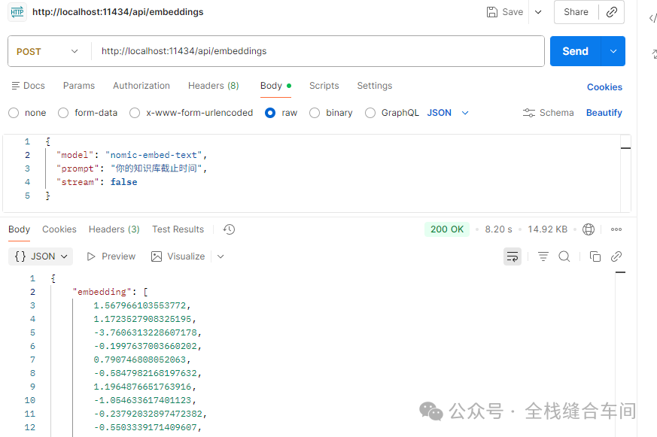
Task: Click value -0.5503339171409607
Action: tap(145, 427)
